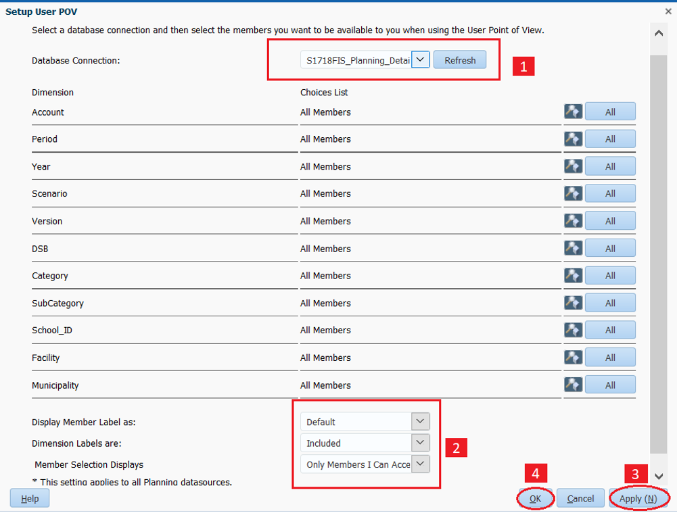Viewport: 677px width, 513px height.
Task: Click the All button for Category
Action: [x=610, y=276]
